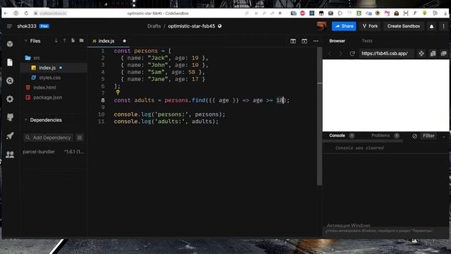Click the Share button
This screenshot has width=451, height=254.
(x=344, y=26)
